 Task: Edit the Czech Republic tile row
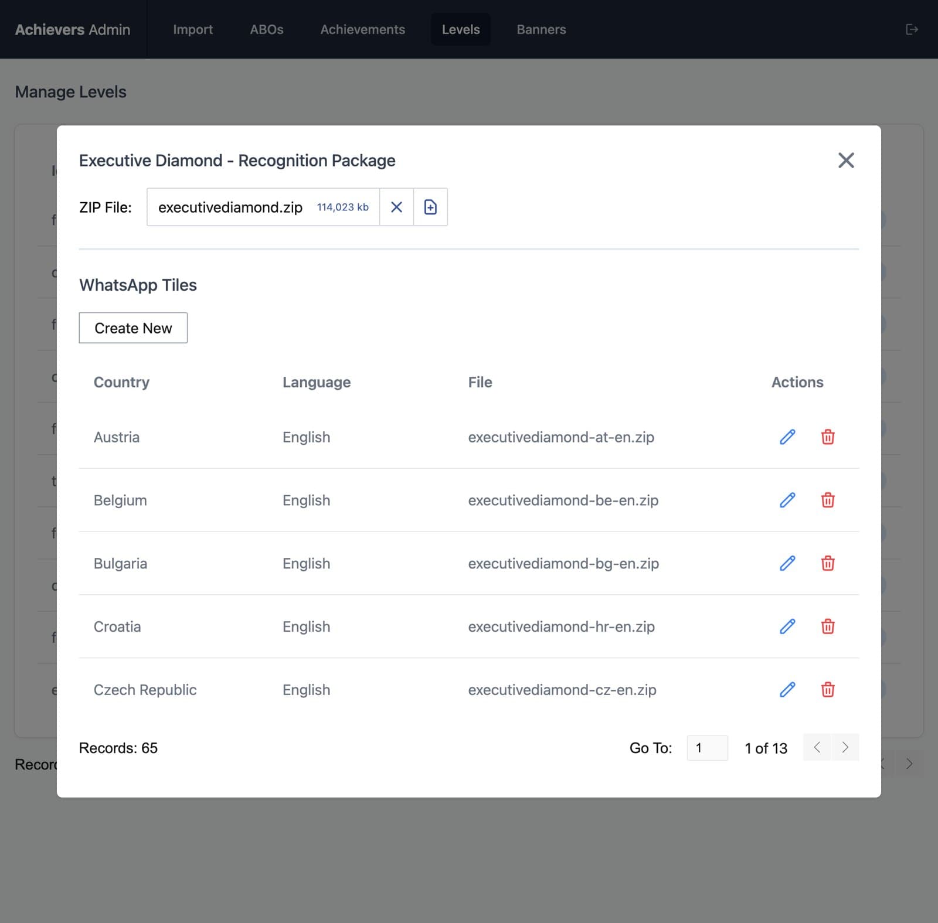point(787,690)
